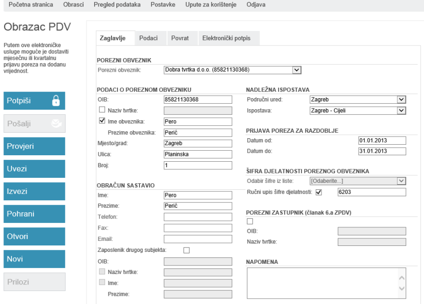Expand the Područni ured dropdown
Viewport: 424px width, 304px height.
[400, 100]
